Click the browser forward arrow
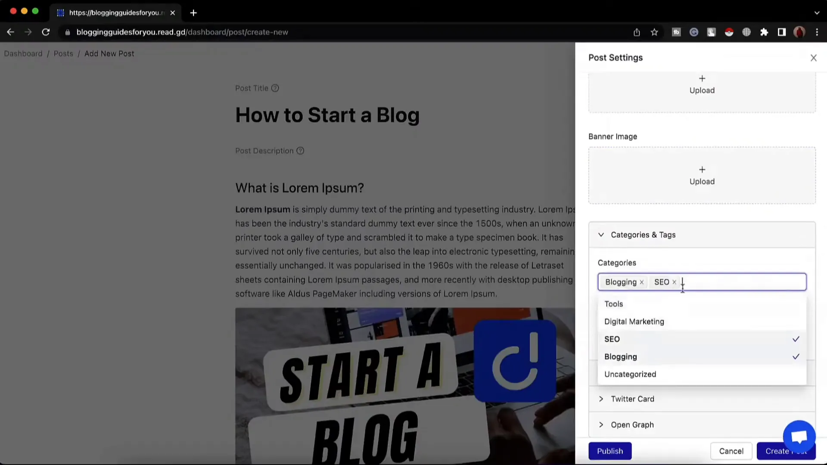 click(28, 32)
